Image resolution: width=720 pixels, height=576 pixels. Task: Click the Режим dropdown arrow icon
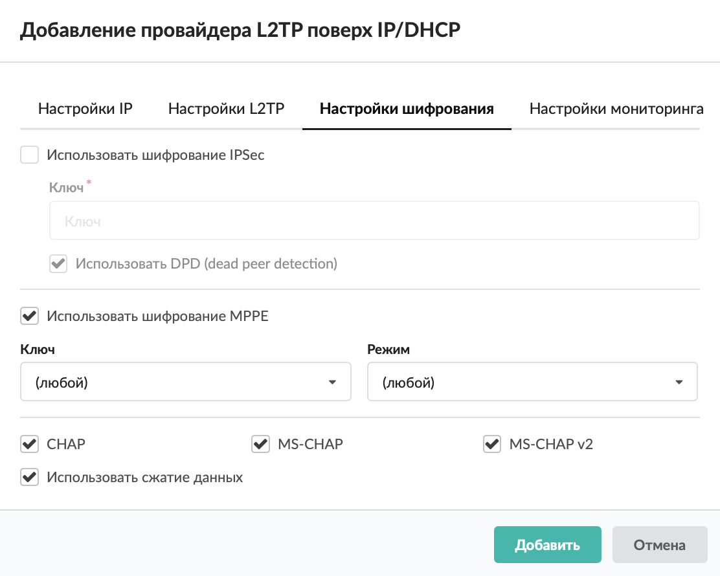coord(679,382)
